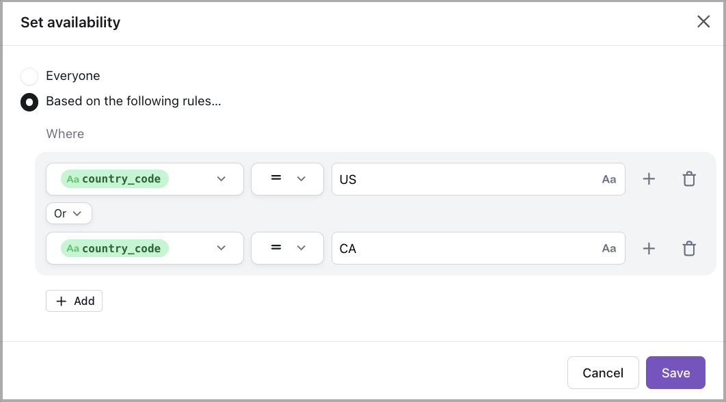Close the Set availability dialog
The height and width of the screenshot is (402, 726).
coord(703,22)
